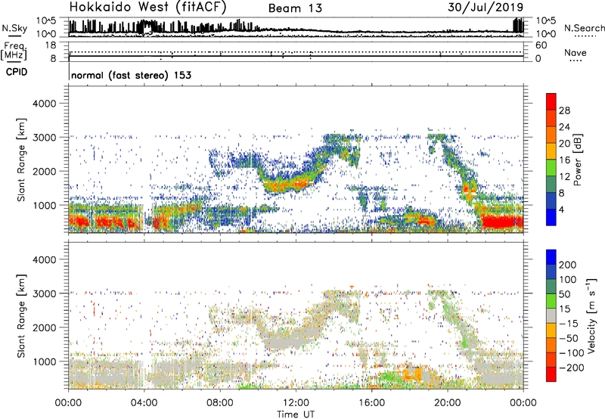Screen dimensions: 605x419
Task: Click the '12:00' time axis label
Action: click(296, 403)
